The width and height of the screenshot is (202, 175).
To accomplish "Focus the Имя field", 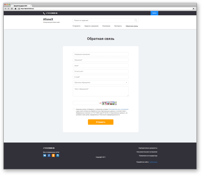I will (101, 66).
